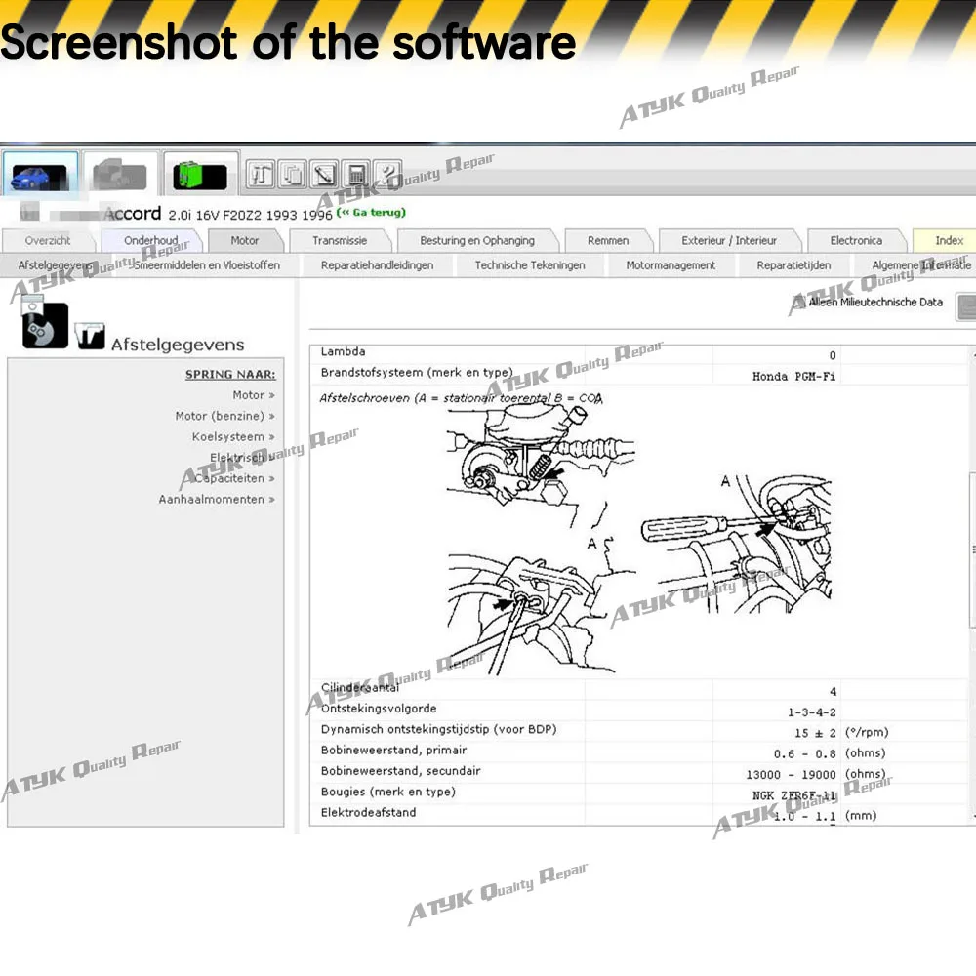Viewport: 976px width, 976px height.
Task: Click the Ga terug link
Action: 371,212
